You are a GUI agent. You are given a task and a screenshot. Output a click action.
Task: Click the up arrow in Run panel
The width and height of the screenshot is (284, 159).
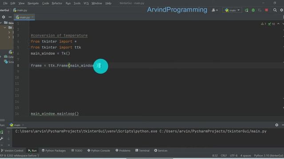pyautogui.click(x=9, y=132)
